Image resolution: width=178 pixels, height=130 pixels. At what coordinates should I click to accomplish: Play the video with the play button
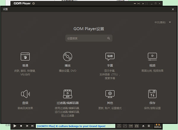tap(15, 126)
